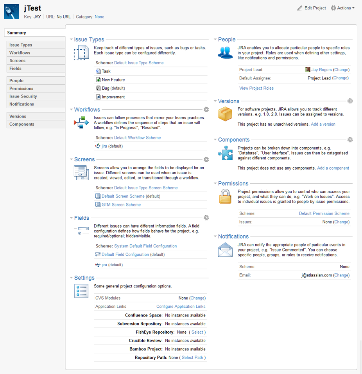The width and height of the screenshot is (362, 374).
Task: Open the Issue Types sidebar tab
Action: (36, 45)
